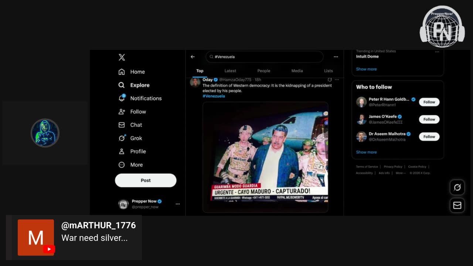Switch to the Lists tab

(x=329, y=71)
